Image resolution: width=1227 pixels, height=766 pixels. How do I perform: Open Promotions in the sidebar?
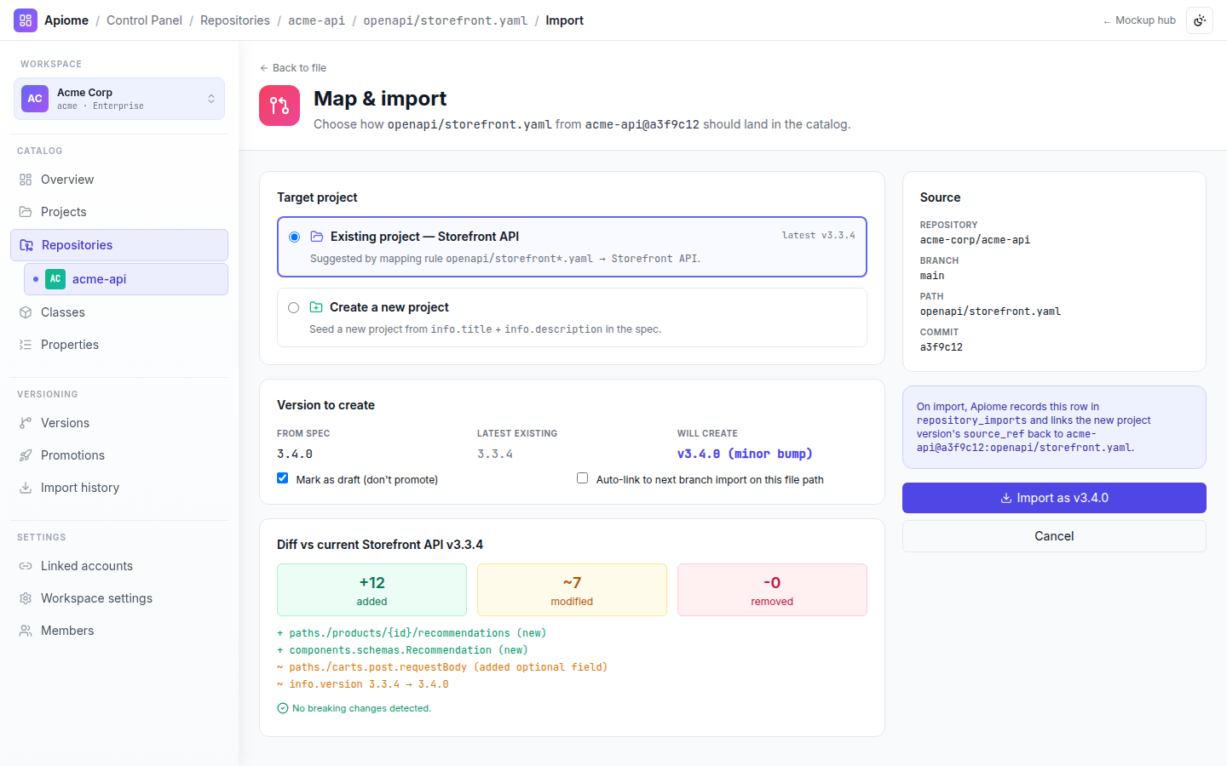coord(119,455)
